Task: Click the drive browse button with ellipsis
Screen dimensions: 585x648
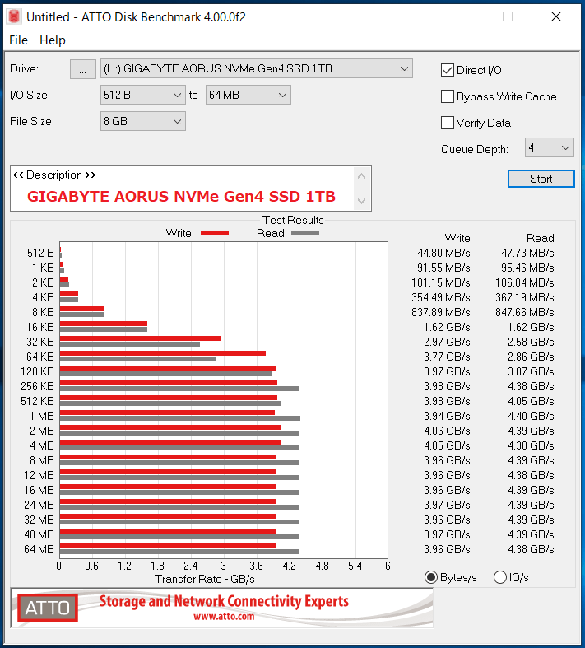Action: click(x=83, y=68)
